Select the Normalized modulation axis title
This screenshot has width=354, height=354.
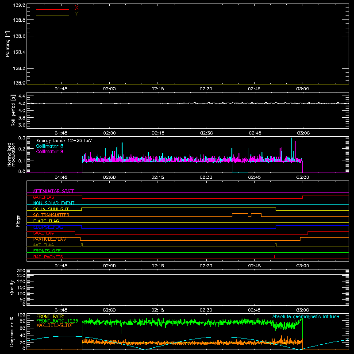point(11,154)
